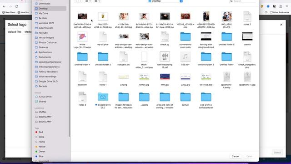The image size is (291, 164).
Task: Open the Samuel folder
Action: pos(186,97)
